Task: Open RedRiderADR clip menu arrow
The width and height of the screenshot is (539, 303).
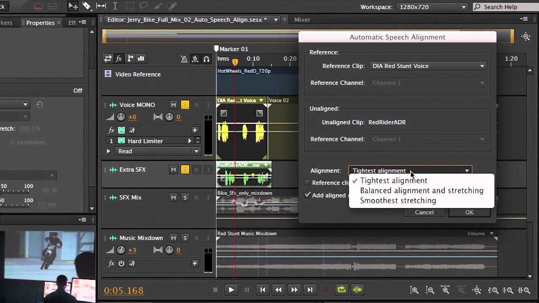Action: coord(266,165)
